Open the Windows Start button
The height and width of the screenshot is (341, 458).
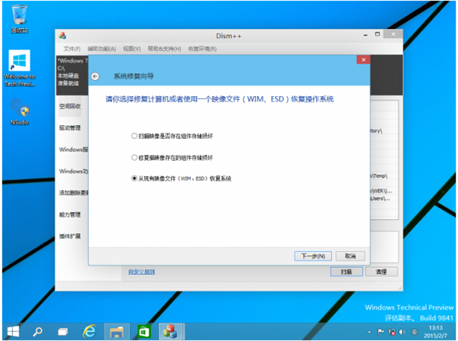click(13, 332)
